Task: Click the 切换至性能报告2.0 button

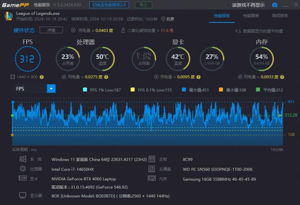Action: (109, 5)
